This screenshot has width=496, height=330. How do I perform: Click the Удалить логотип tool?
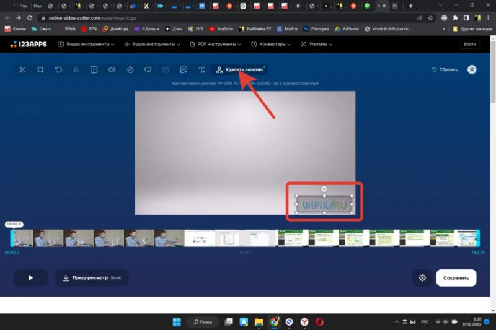click(x=239, y=70)
